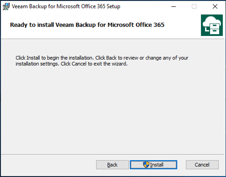Click the divider line beneath the header banner
The image size is (226, 177).
(113, 39)
